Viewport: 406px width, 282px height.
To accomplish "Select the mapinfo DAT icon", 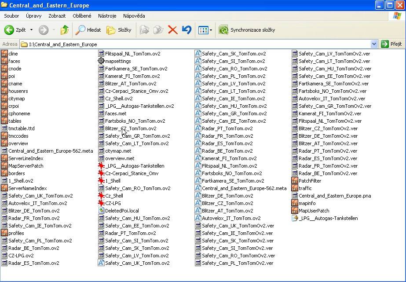I will (295, 203).
